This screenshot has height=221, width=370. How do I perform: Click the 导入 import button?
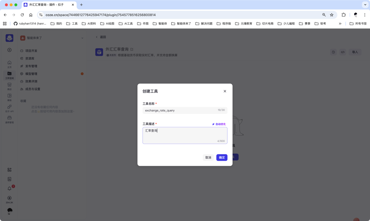pyautogui.click(x=355, y=52)
